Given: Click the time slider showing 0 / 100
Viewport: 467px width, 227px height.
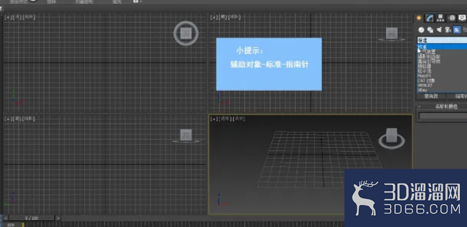Looking at the screenshot, I should (x=32, y=218).
